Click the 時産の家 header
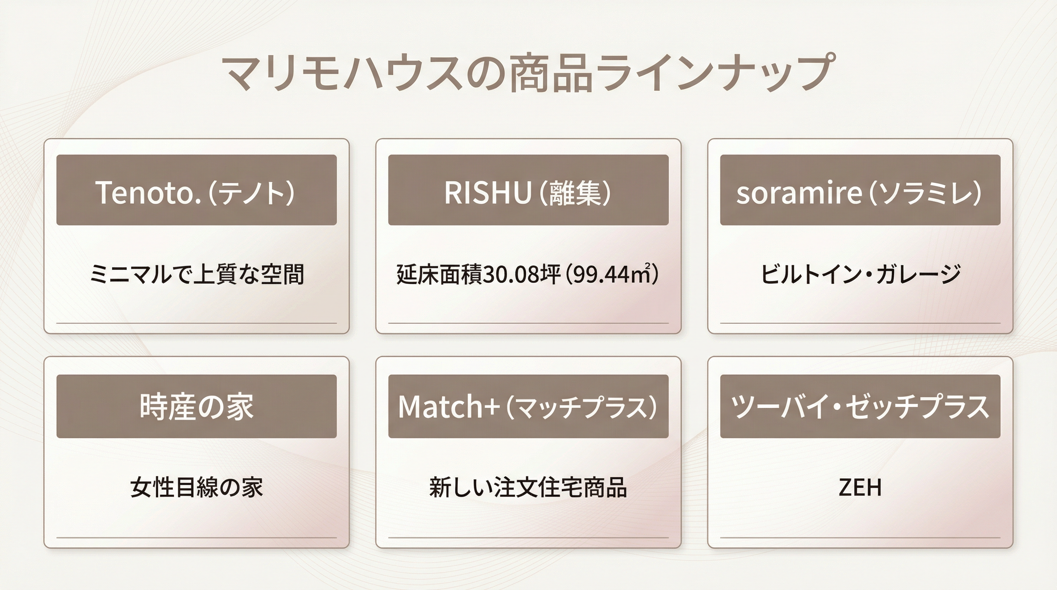This screenshot has width=1057, height=590. click(x=196, y=406)
